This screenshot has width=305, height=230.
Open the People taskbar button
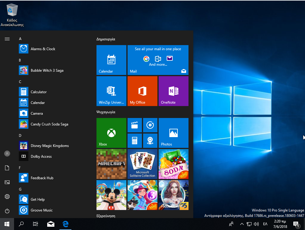tap(231, 224)
